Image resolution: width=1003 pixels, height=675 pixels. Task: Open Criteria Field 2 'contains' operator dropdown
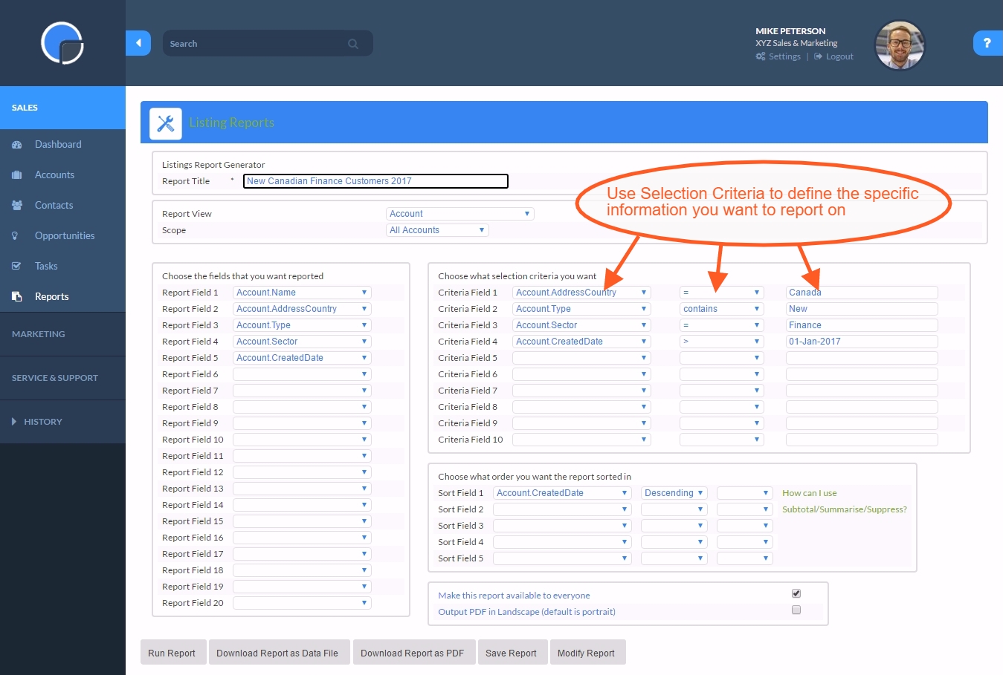pyautogui.click(x=722, y=309)
